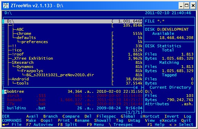This screenshot has width=198, height=129.
Task: Click the Global command
Action: [x=128, y=116]
